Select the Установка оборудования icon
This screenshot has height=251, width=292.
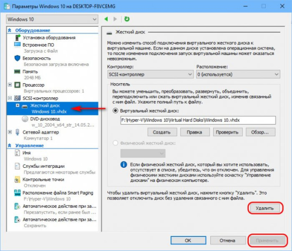18,37
